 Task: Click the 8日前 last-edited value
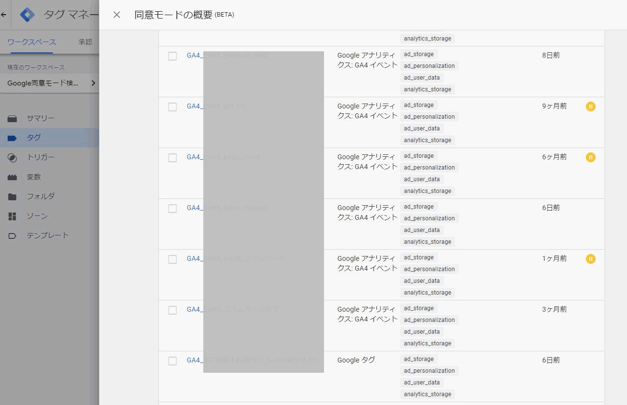tap(551, 55)
